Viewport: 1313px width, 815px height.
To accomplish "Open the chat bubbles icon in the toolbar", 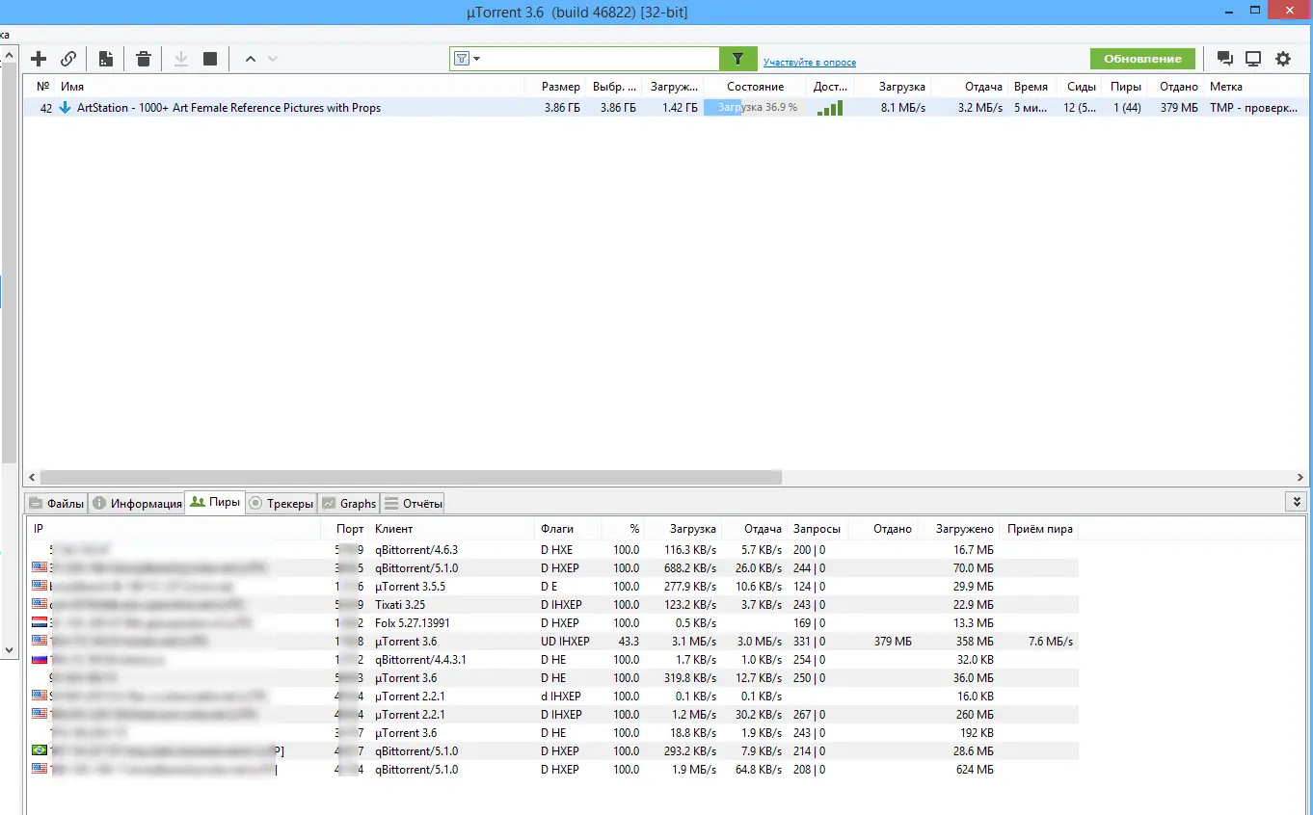I will (x=1224, y=59).
